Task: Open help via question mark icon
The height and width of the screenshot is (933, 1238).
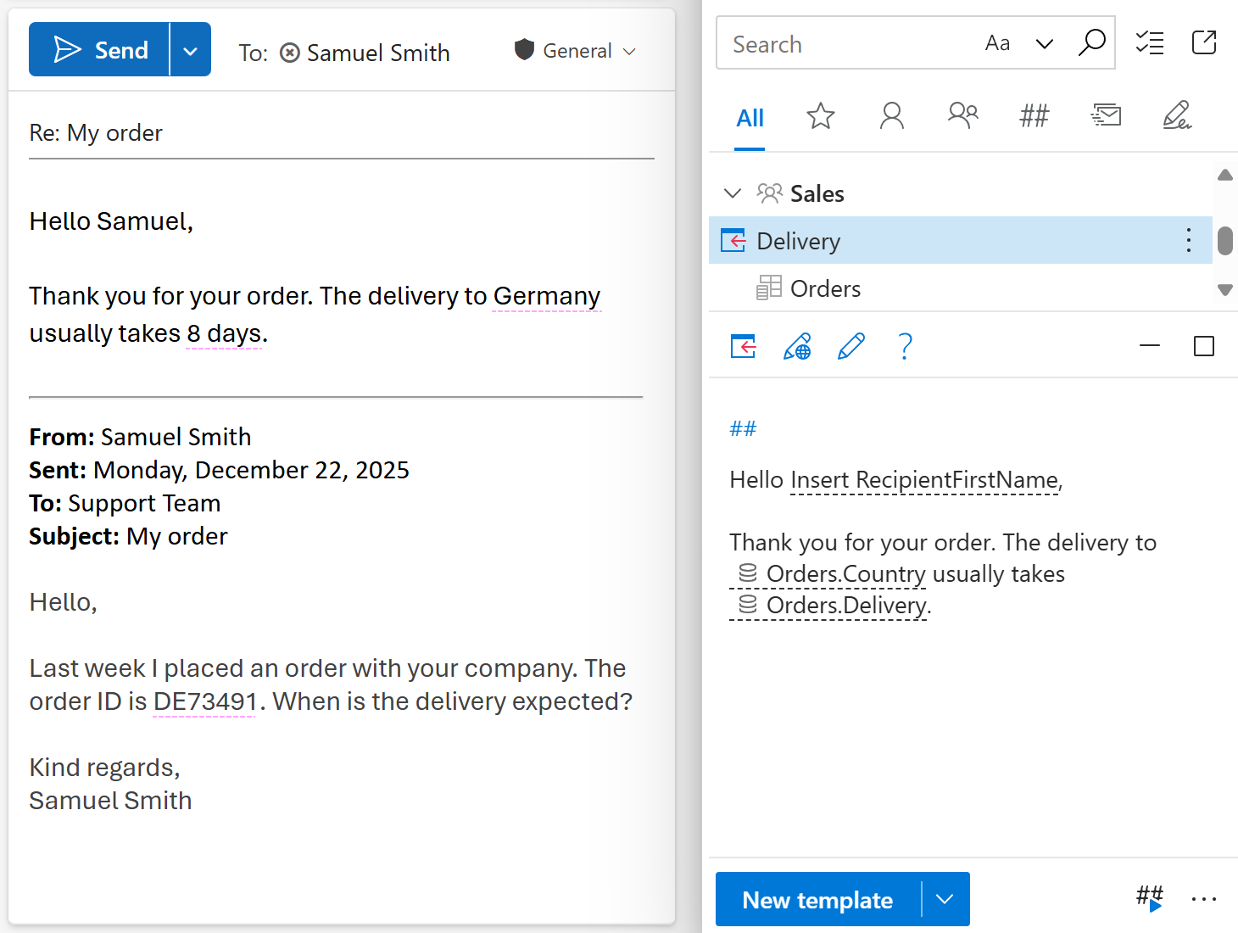Action: 905,346
